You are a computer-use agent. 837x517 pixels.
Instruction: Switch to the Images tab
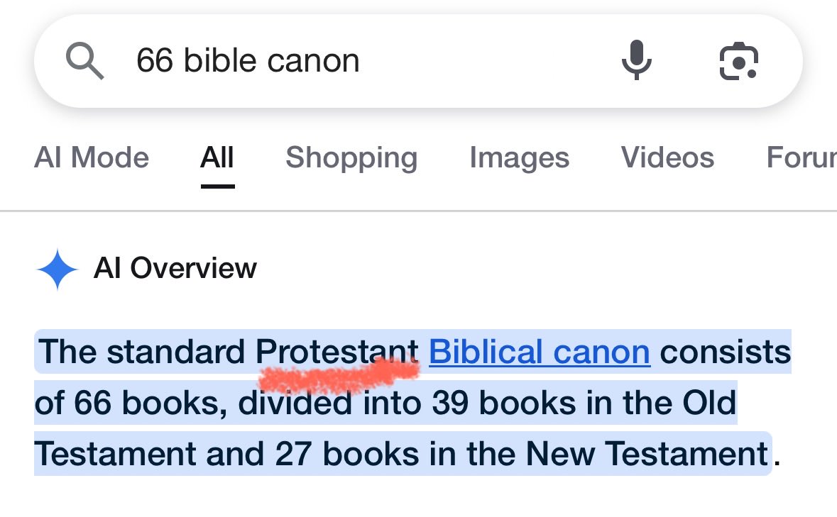pyautogui.click(x=520, y=158)
